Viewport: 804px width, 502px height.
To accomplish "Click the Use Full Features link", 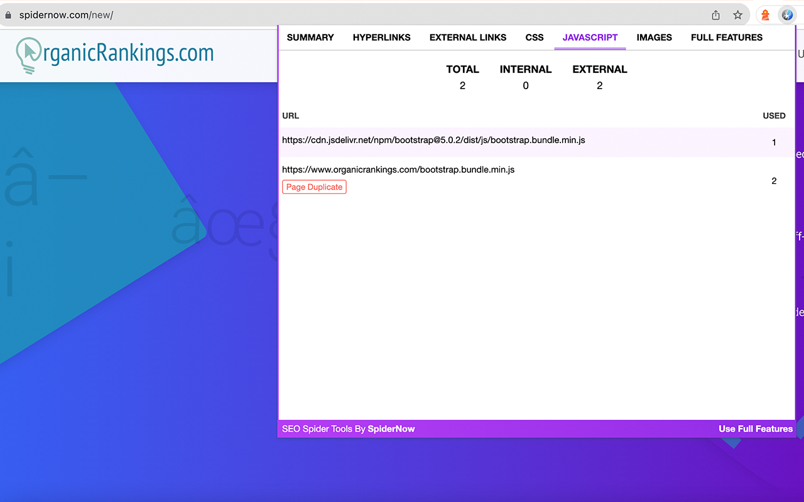I will point(756,429).
